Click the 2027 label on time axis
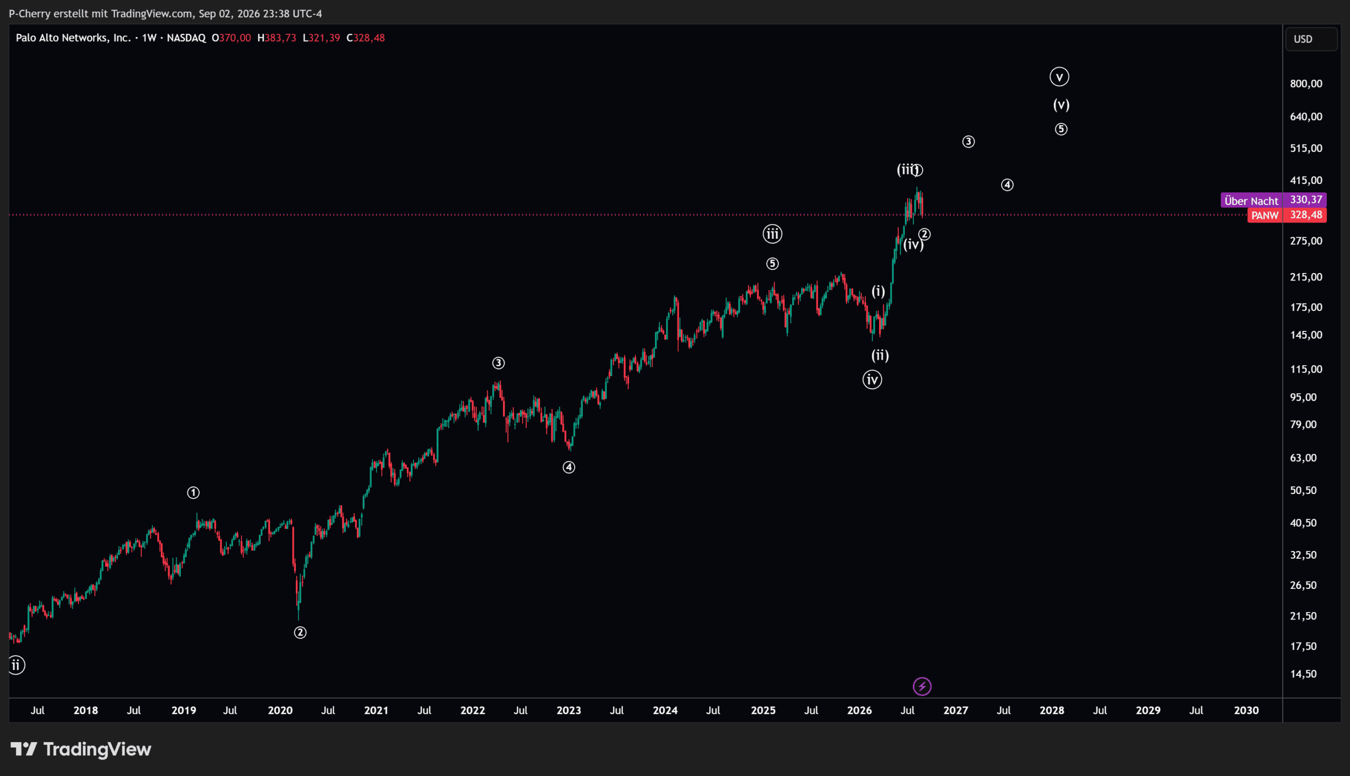Viewport: 1350px width, 776px height. click(956, 711)
